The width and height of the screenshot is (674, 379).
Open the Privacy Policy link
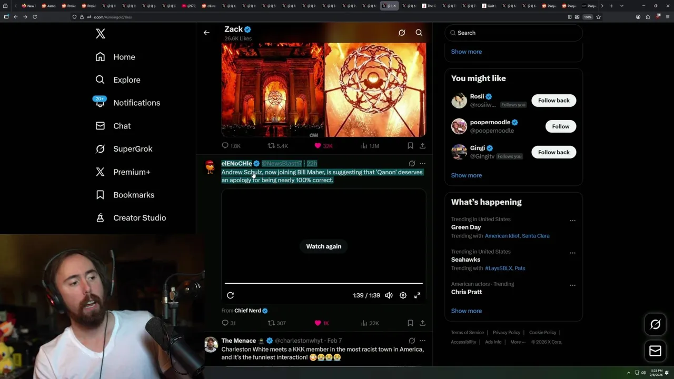[x=506, y=333]
